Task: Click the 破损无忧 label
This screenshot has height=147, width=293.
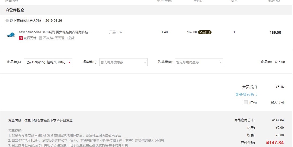Action: (30, 38)
